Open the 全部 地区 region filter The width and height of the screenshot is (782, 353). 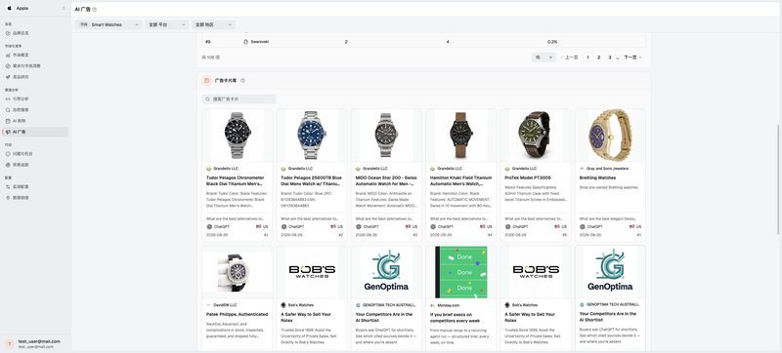(213, 24)
